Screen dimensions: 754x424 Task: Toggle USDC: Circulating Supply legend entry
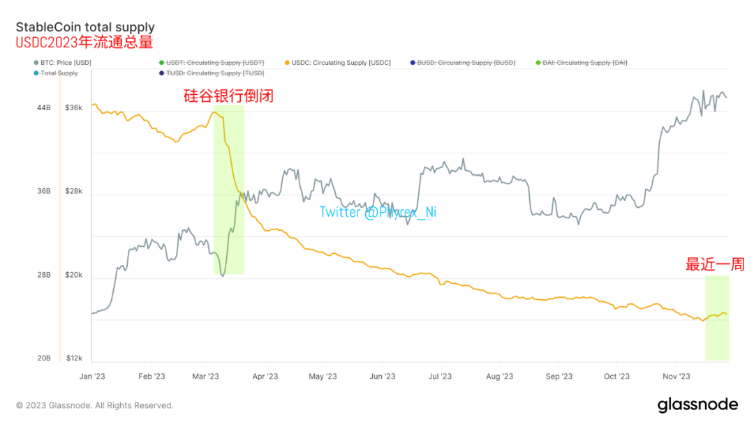click(x=338, y=63)
